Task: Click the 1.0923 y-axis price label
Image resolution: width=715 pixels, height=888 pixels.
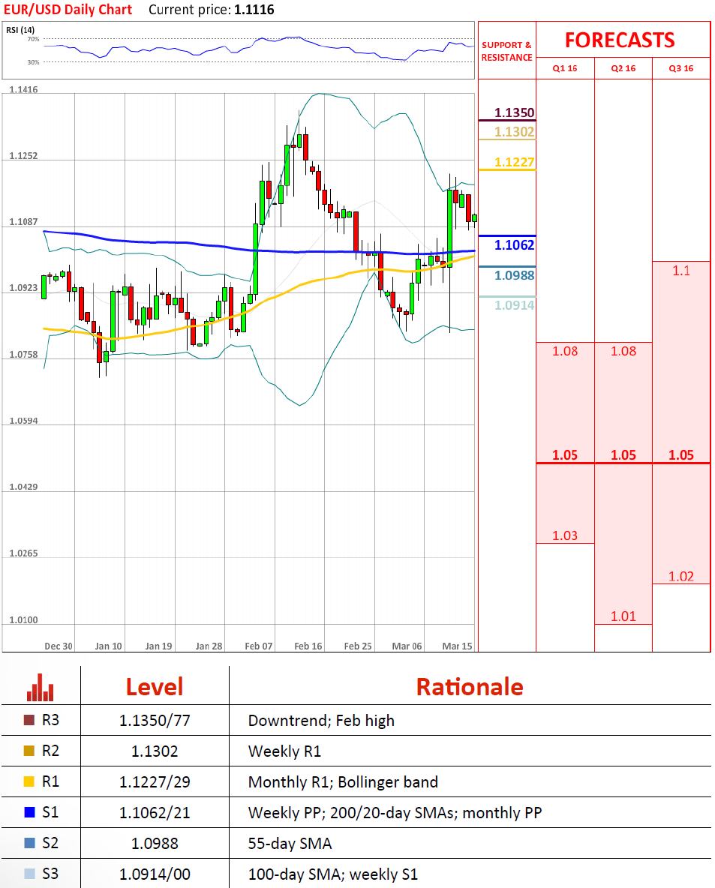Action: 23,288
